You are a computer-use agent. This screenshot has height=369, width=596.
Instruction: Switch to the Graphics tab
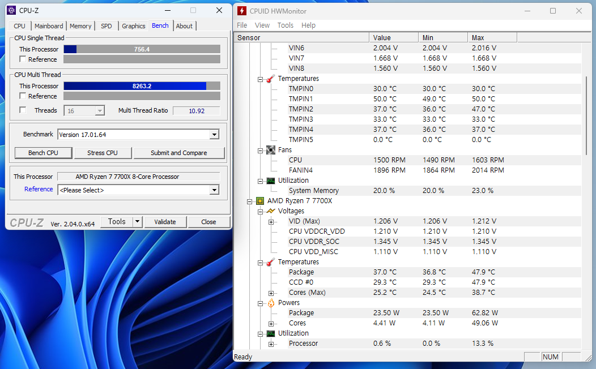click(133, 26)
